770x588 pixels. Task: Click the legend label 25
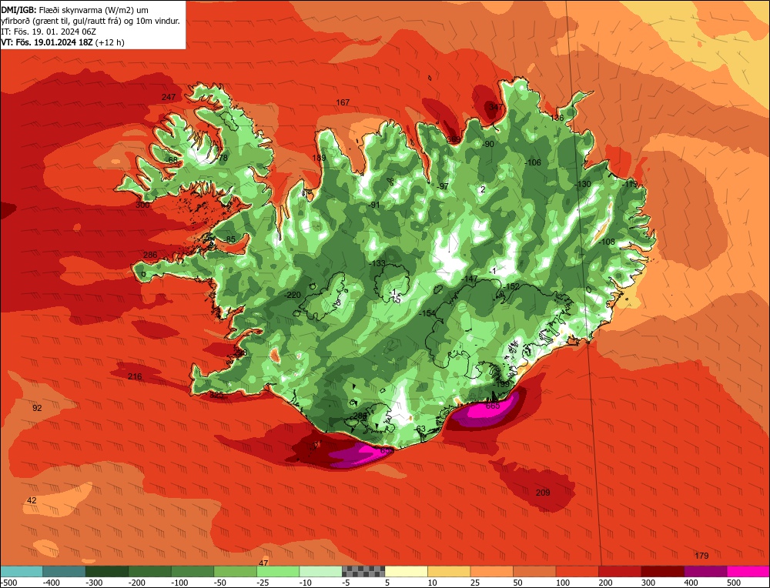[x=474, y=583]
